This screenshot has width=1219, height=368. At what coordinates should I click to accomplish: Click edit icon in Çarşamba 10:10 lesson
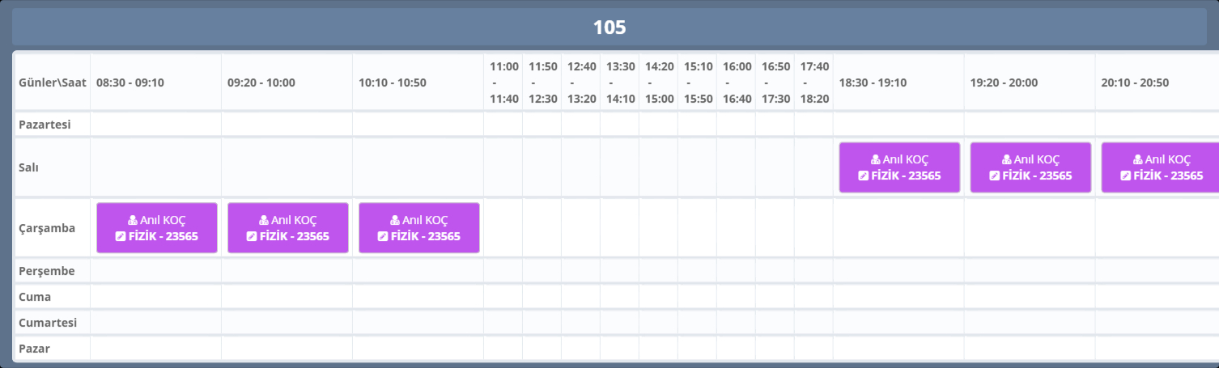click(383, 236)
